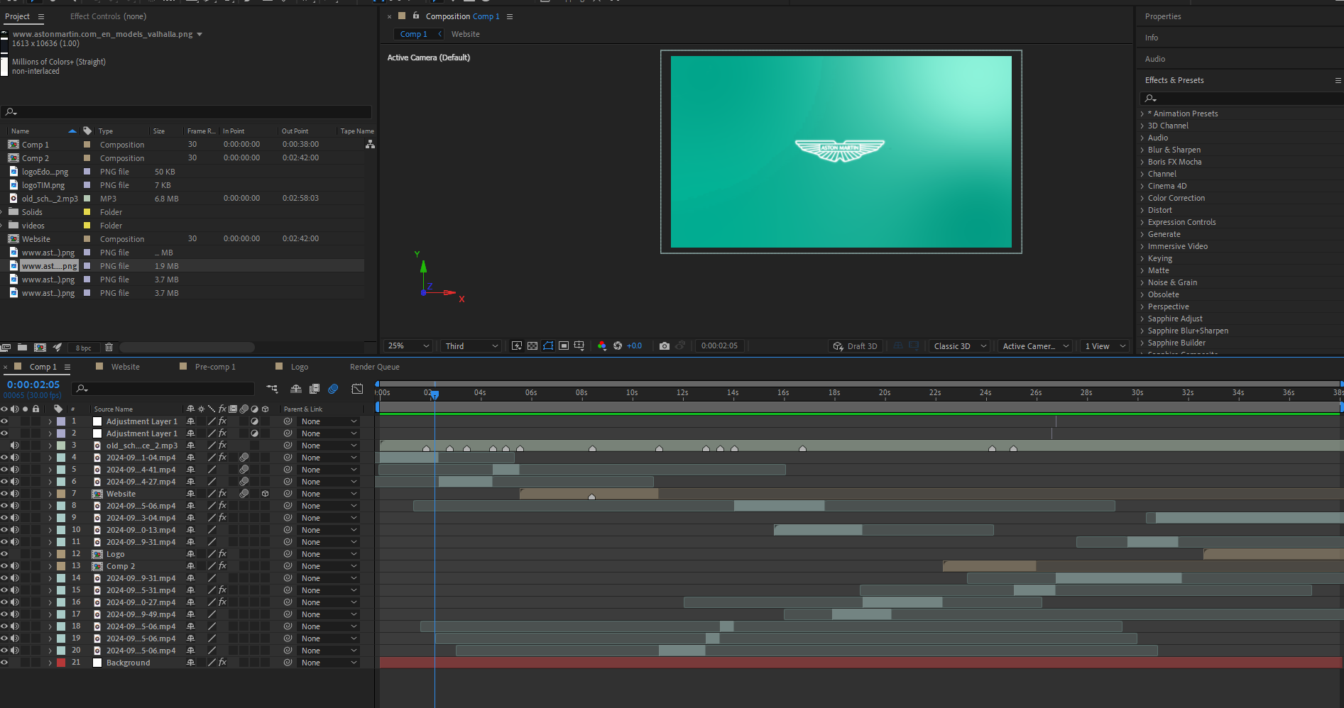Click the Draft 3D button
Image resolution: width=1344 pixels, height=708 pixels.
[856, 346]
